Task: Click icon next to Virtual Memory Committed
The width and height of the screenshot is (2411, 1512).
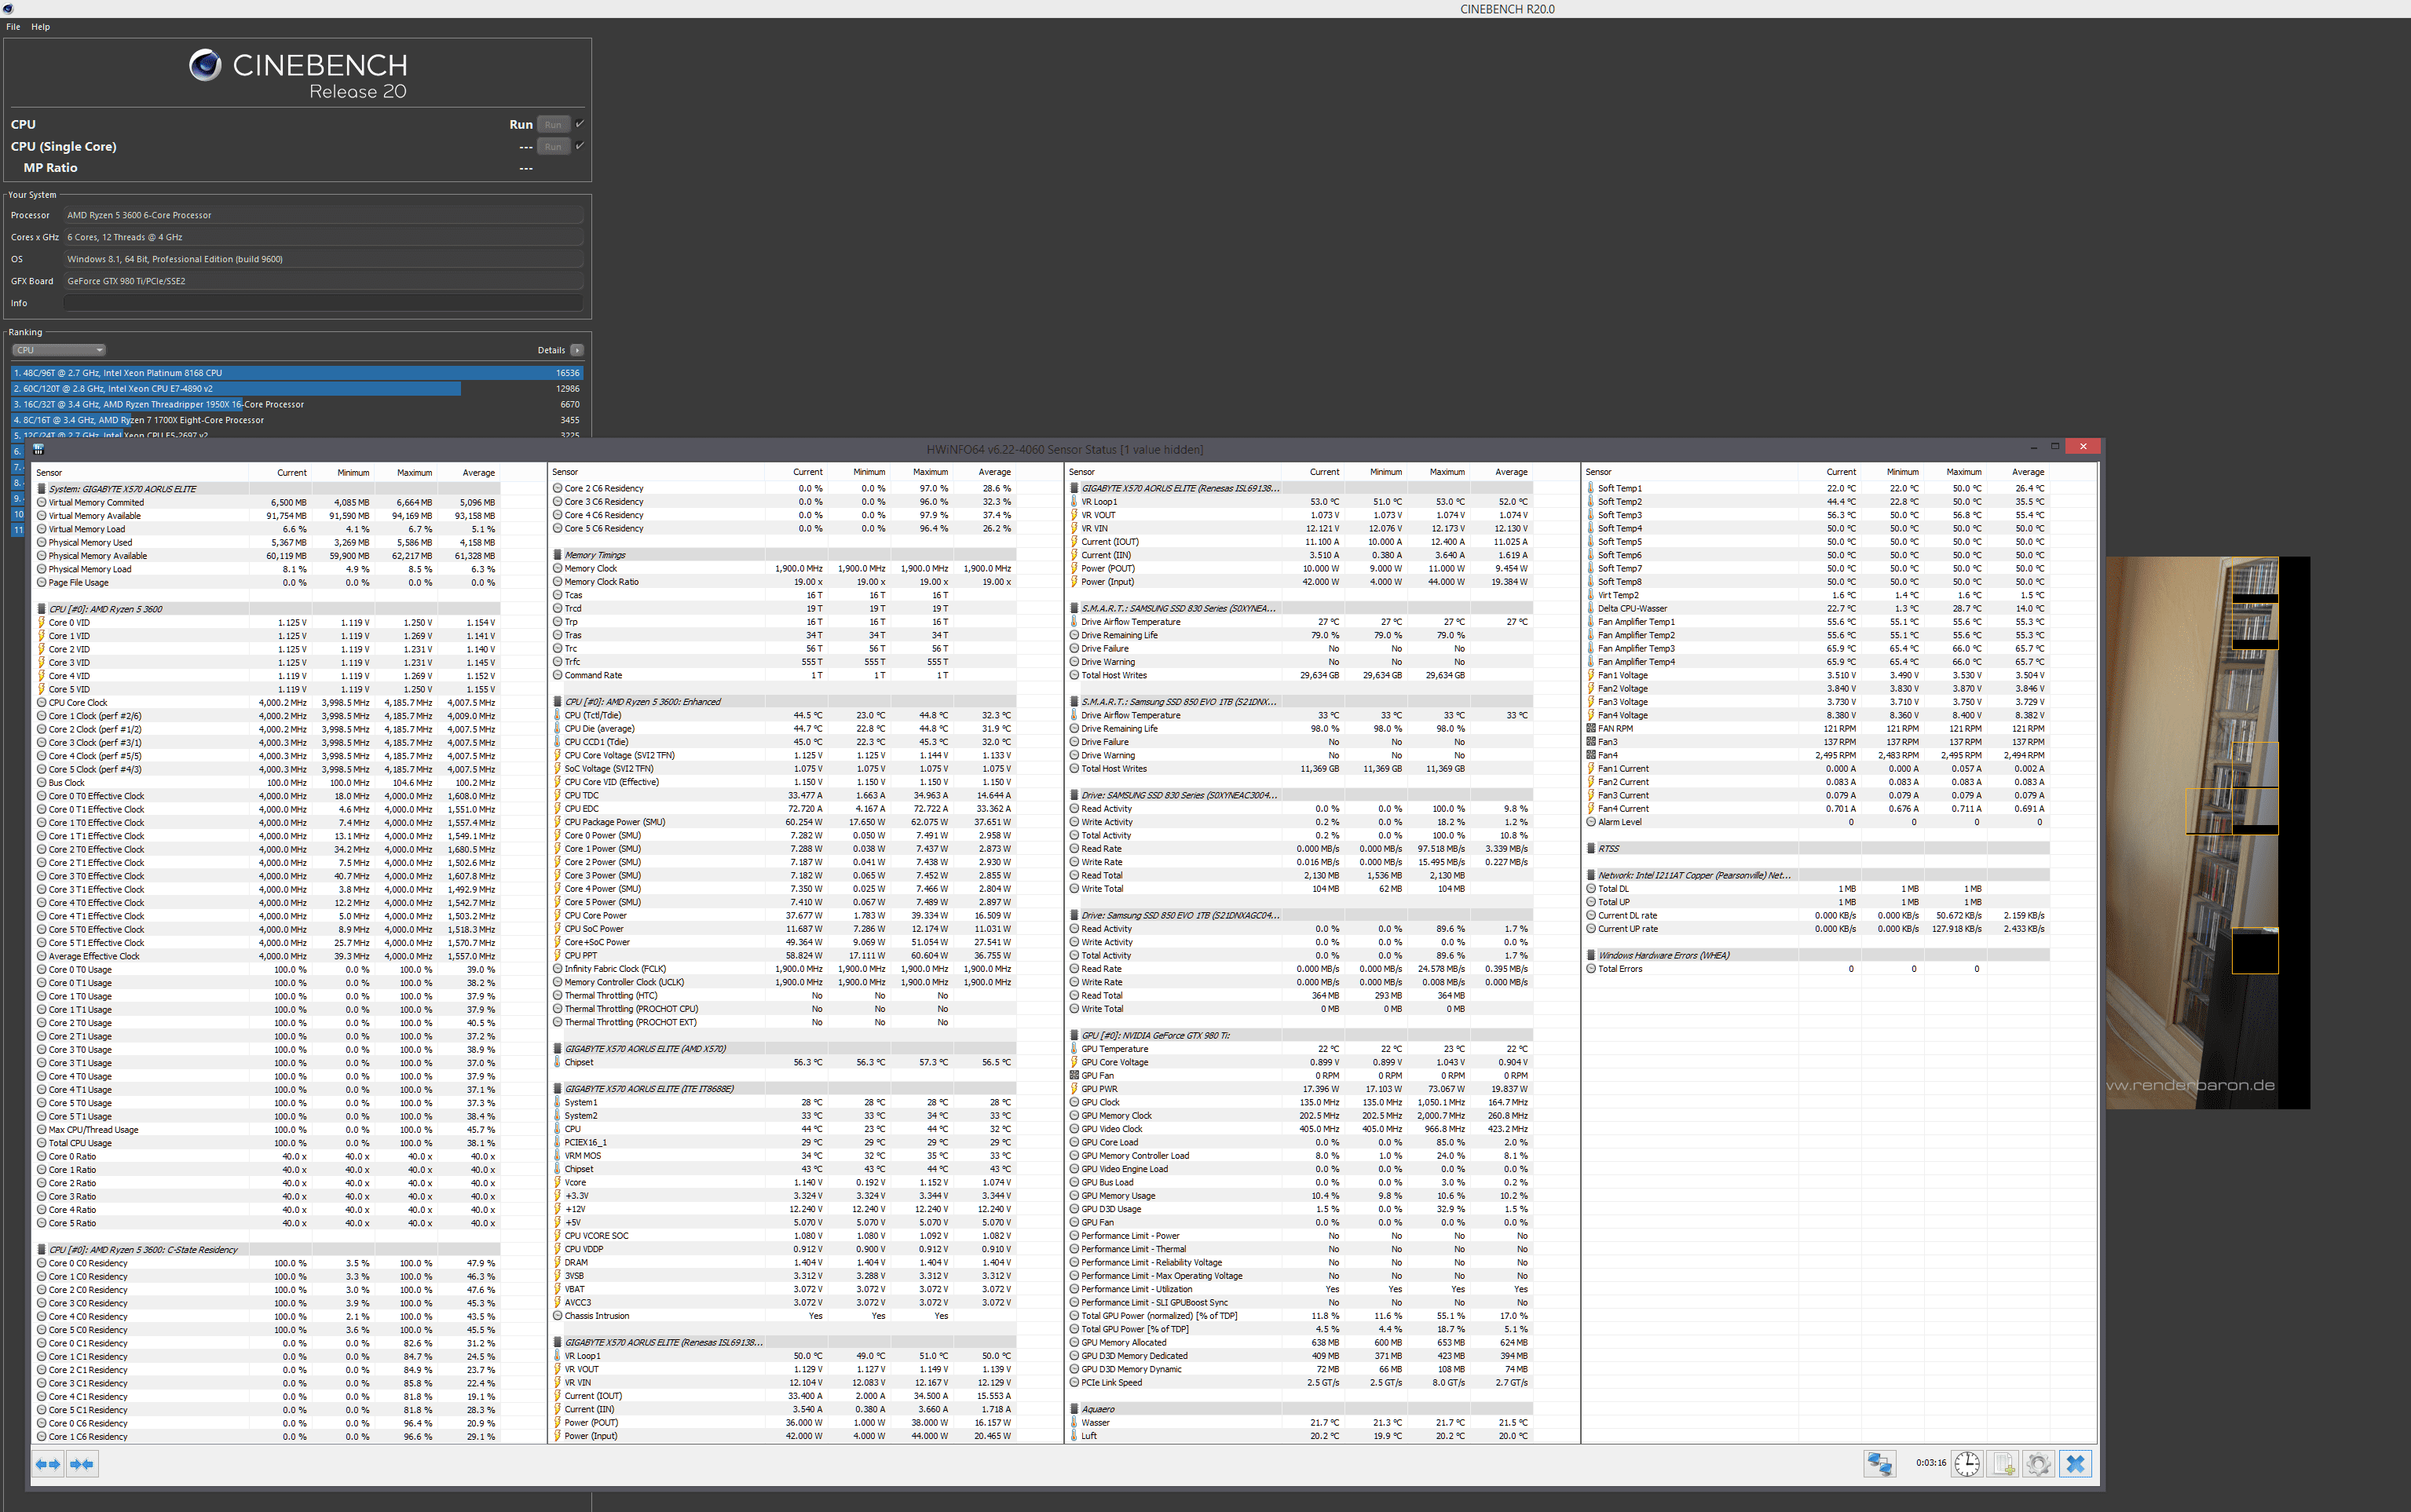Action: point(42,503)
